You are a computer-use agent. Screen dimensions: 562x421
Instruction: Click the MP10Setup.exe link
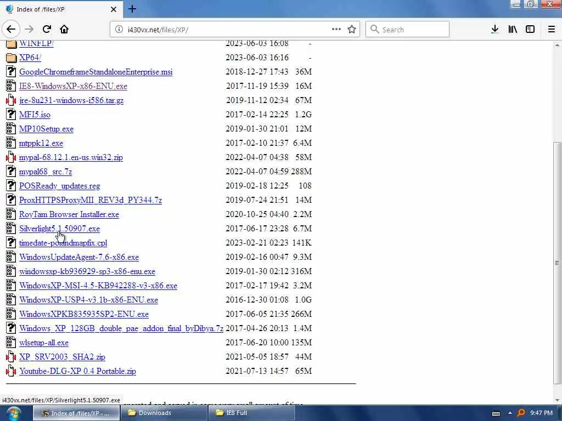[x=46, y=129]
